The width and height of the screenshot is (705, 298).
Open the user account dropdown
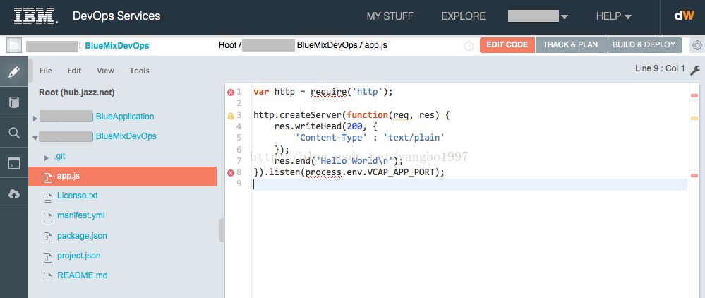[x=538, y=16]
